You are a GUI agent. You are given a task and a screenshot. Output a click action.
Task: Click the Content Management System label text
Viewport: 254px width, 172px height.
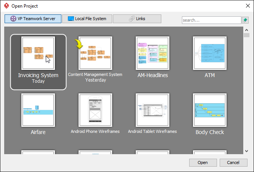pos(95,74)
